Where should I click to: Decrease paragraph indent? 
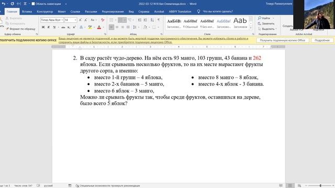click(x=140, y=20)
